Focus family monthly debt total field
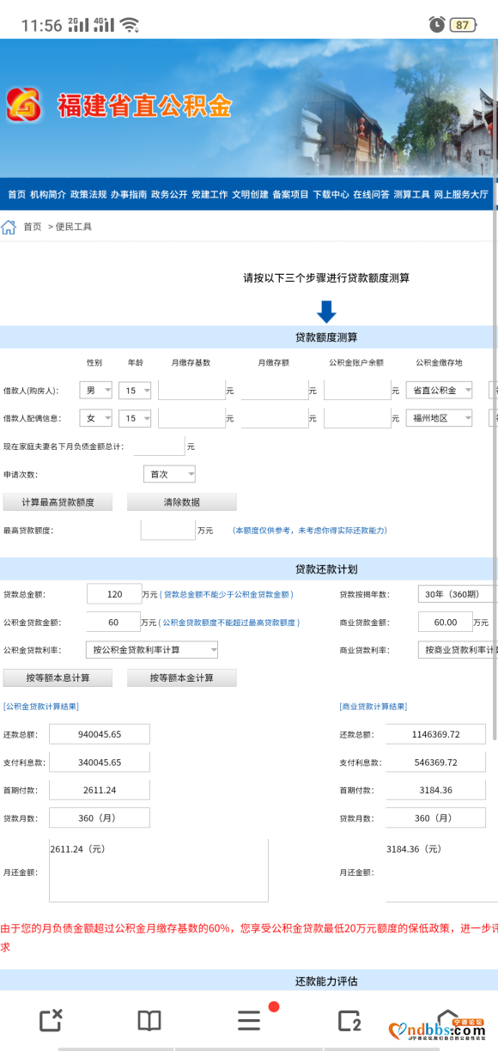498x1051 pixels. tap(160, 446)
